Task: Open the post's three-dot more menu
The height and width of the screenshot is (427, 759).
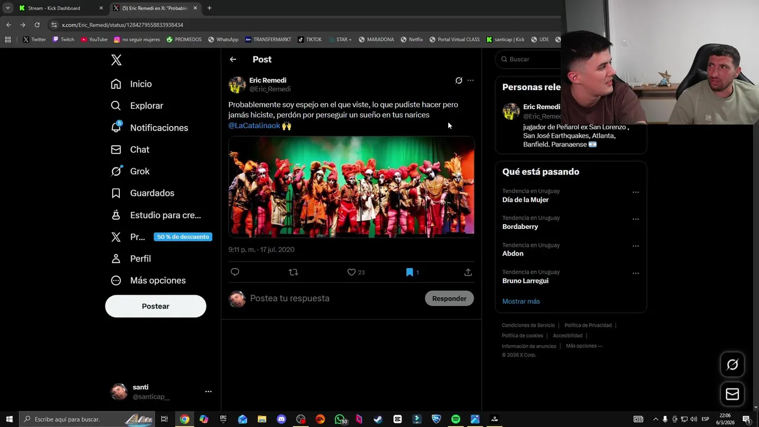Action: click(x=470, y=81)
